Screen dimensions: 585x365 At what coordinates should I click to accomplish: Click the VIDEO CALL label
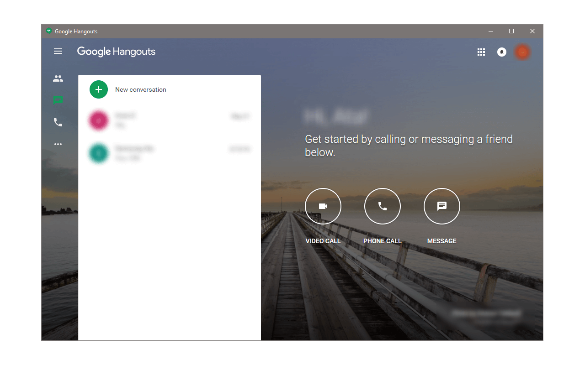pos(323,241)
